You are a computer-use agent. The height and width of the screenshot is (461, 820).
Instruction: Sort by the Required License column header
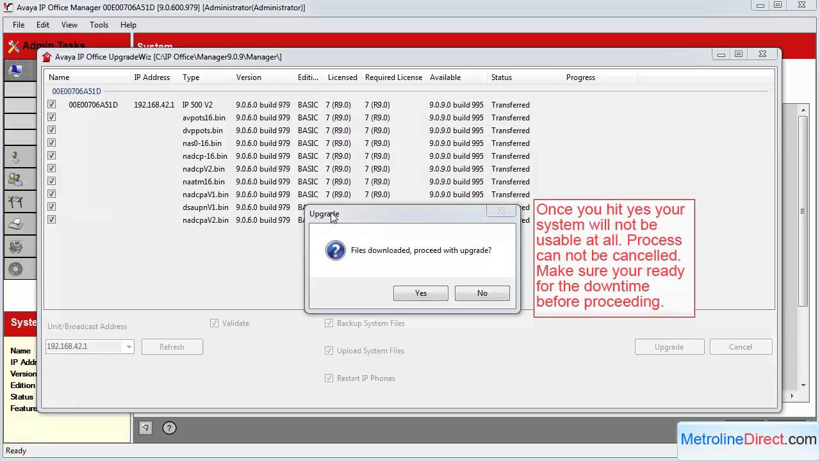point(394,77)
